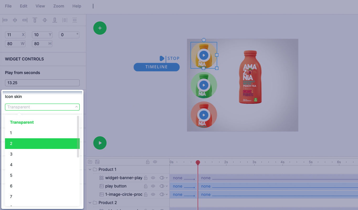The image size is (358, 210).
Task: Click the add folder icon in timeline header
Action: click(90, 162)
